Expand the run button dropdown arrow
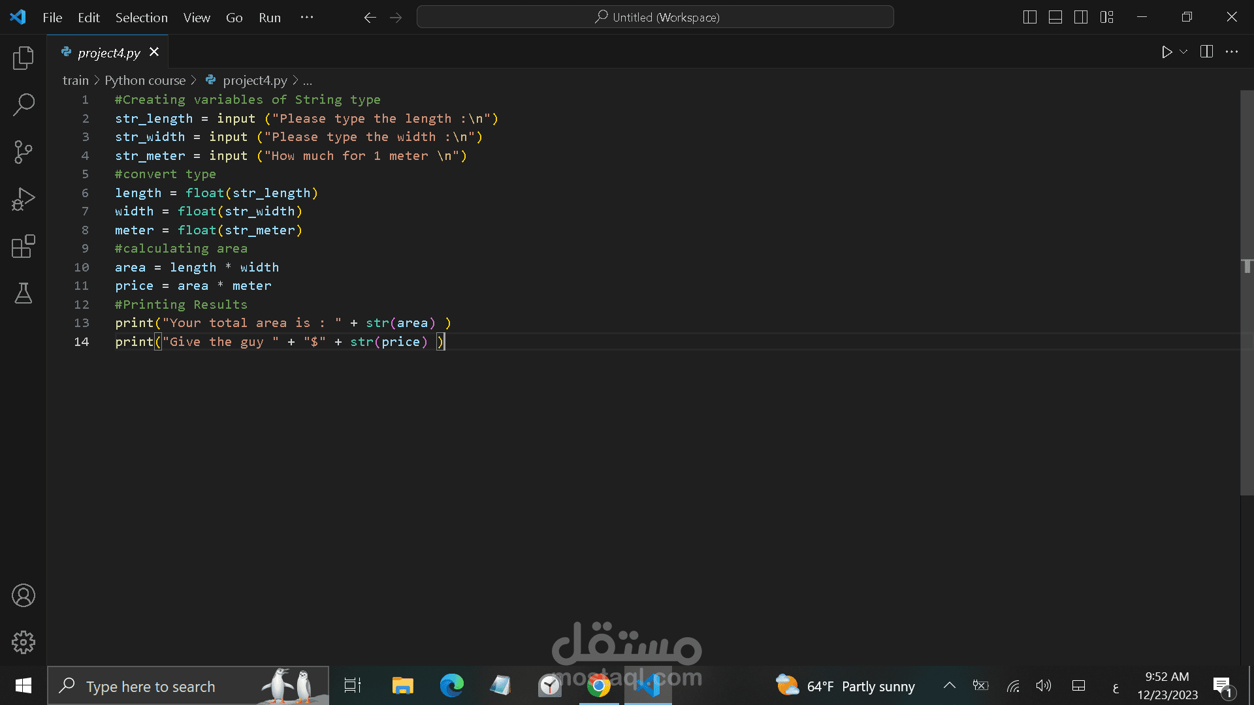The width and height of the screenshot is (1254, 705). (x=1183, y=52)
